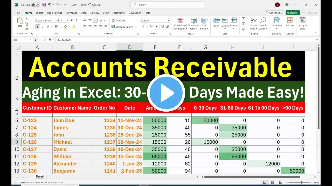The height and width of the screenshot is (186, 332).
Task: Click the Increase Decimal icon
Action: [x=162, y=27]
